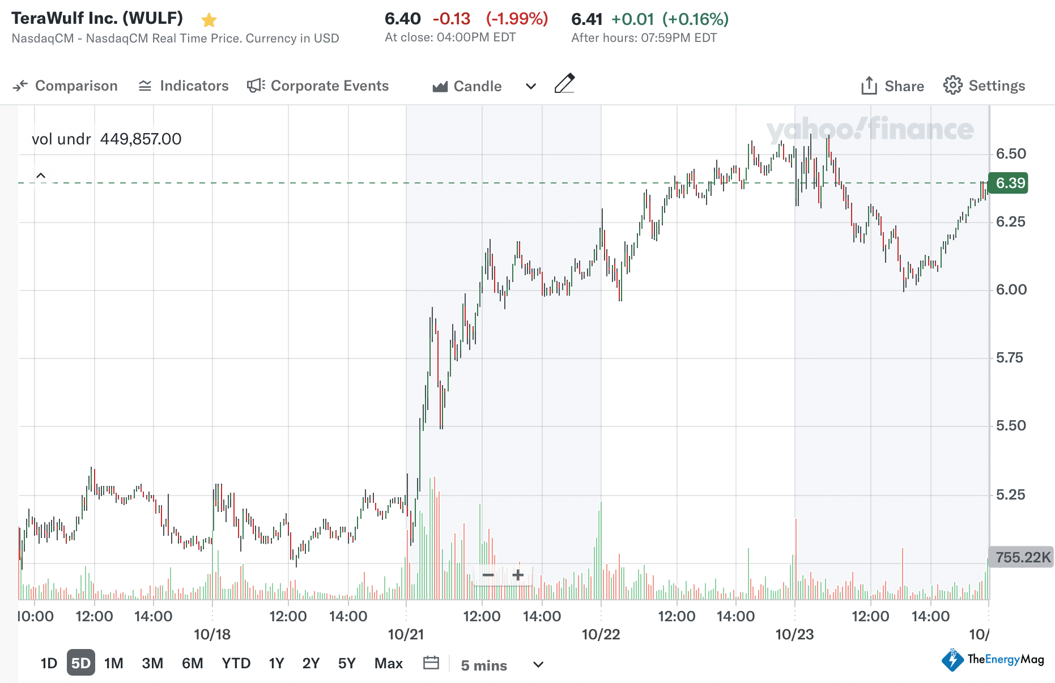Select the drawing pencil tool
Screen dimensions: 1055x683
tap(564, 84)
